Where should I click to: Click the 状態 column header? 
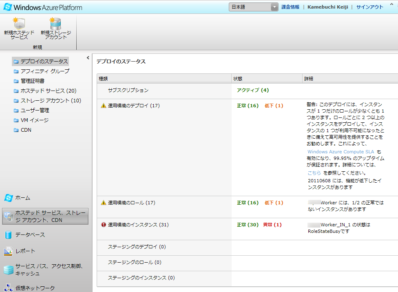coord(267,79)
